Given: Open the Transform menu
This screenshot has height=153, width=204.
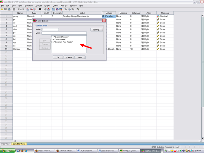Looking at the screenshot, I should pos(29,6).
